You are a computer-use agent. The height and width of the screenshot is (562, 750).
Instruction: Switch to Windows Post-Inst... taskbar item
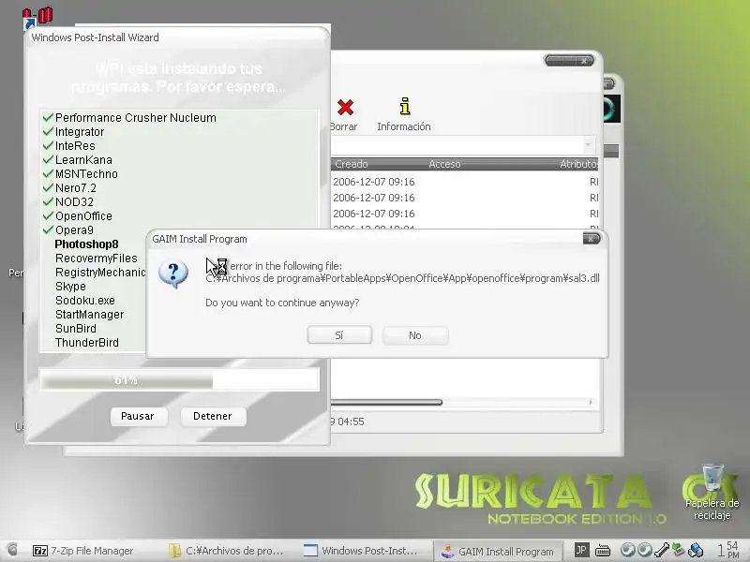[x=360, y=551]
